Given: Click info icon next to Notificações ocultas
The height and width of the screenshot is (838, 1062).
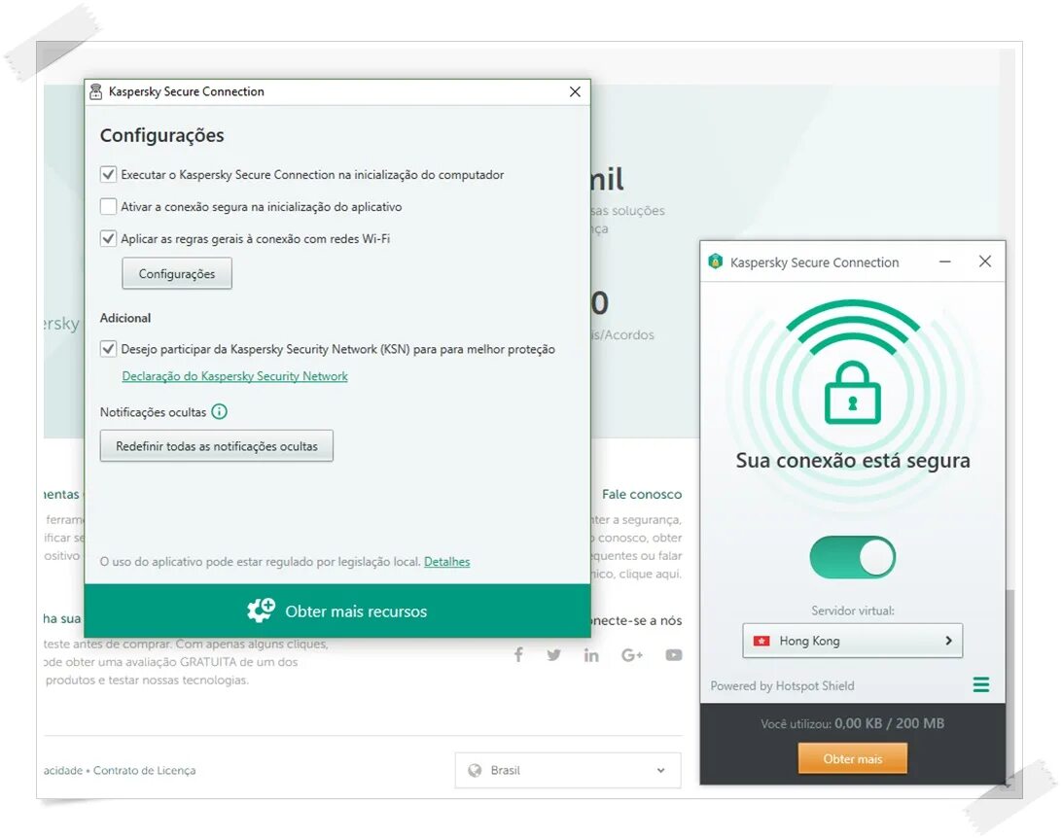Looking at the screenshot, I should pos(220,411).
